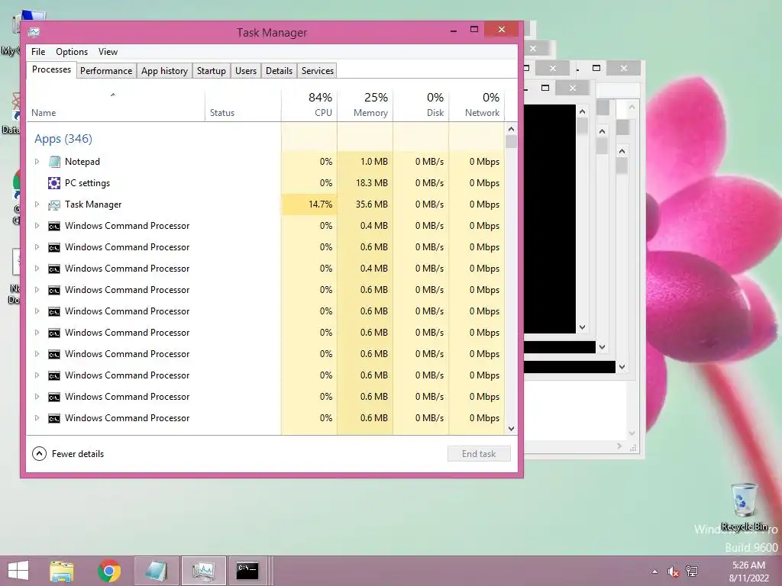Screen dimensions: 782x586
Task: Click the 1.0 MB memory value
Action: (374, 162)
